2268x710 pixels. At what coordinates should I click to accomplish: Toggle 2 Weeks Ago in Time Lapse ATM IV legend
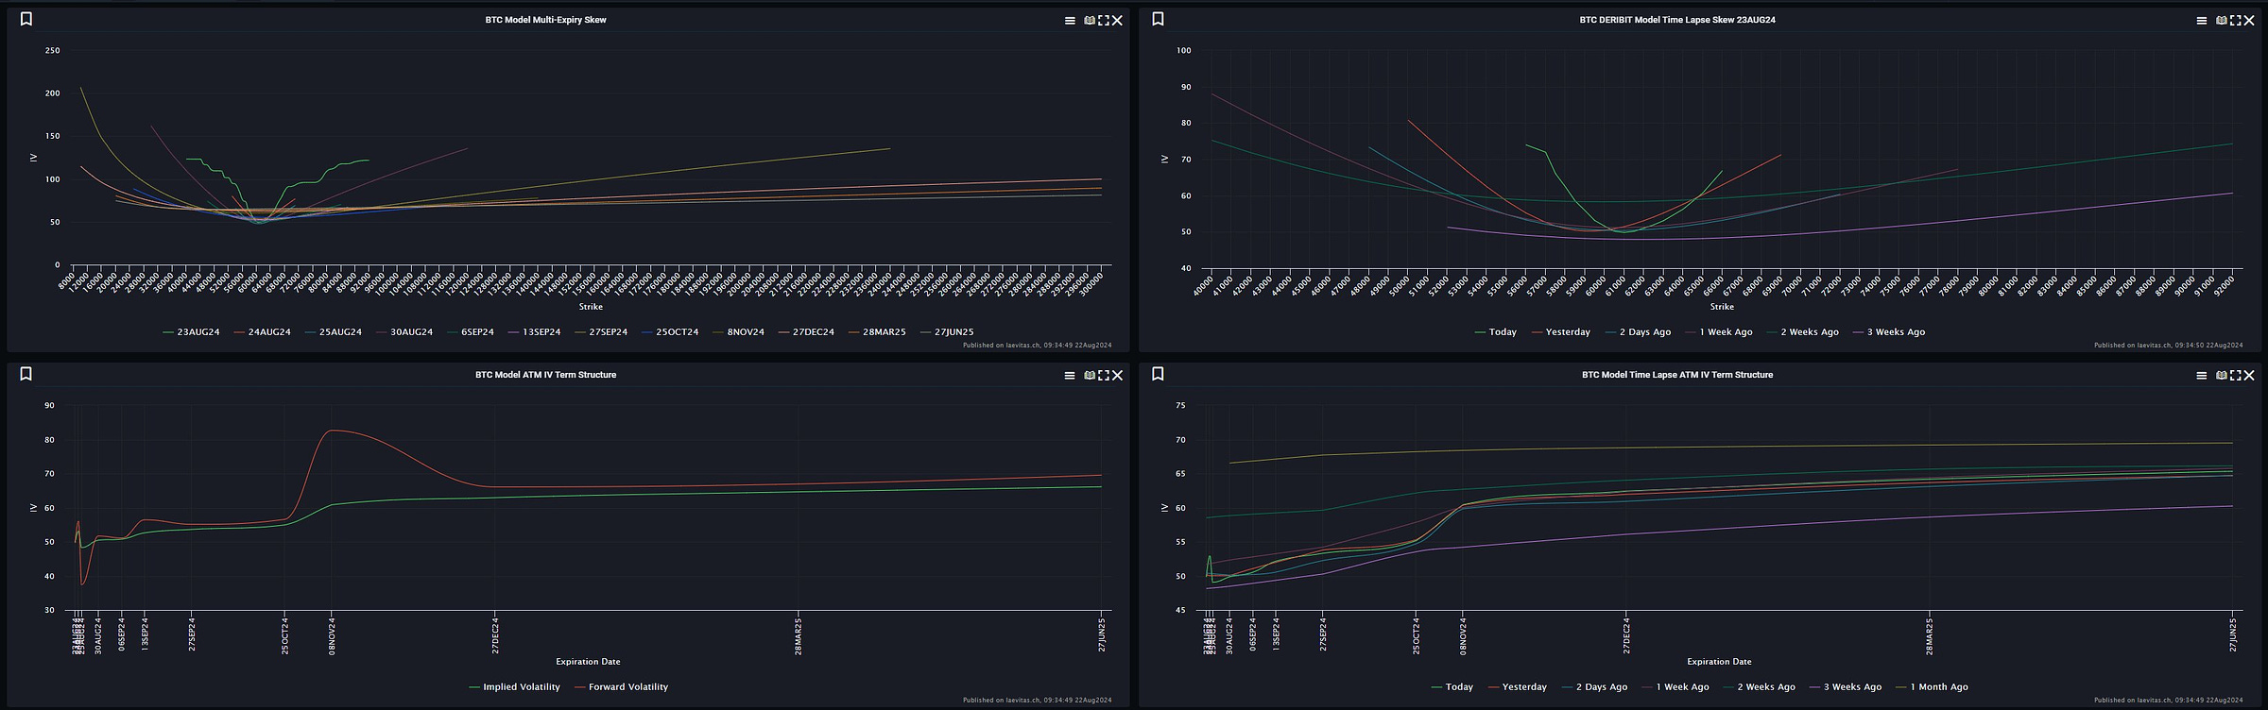(1759, 687)
